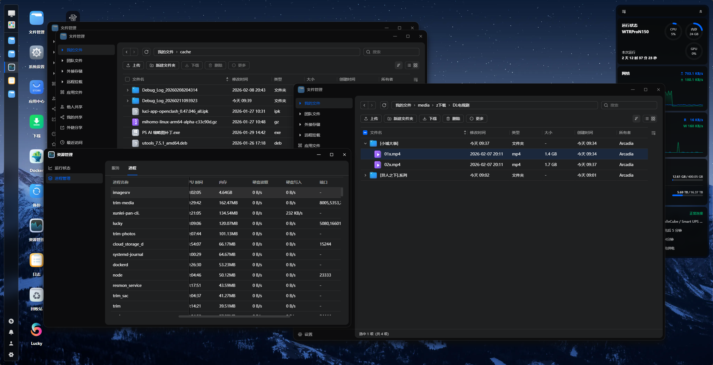Click 新建文件夹 button in DL电视剧 window
The width and height of the screenshot is (713, 365).
[x=400, y=119]
